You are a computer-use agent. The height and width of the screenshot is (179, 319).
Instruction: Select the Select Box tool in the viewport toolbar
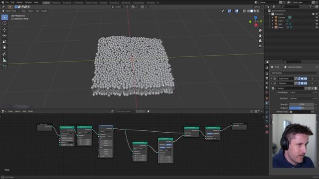pyautogui.click(x=4, y=17)
